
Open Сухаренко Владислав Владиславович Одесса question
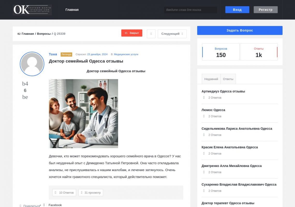[239, 185]
